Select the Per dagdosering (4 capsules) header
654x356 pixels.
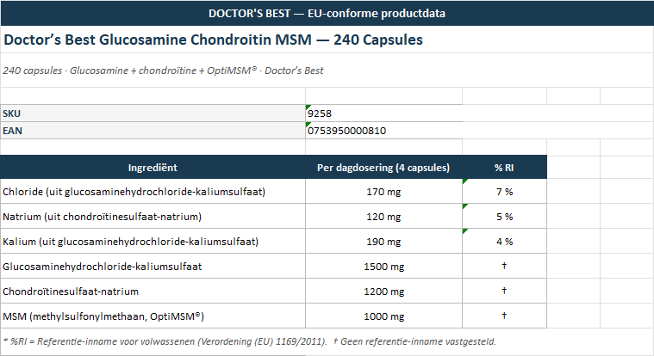383,168
